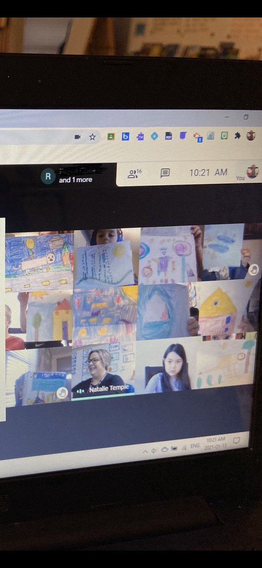Open the green Classroom extension icon
Image resolution: width=262 pixels, height=568 pixels.
(x=111, y=136)
